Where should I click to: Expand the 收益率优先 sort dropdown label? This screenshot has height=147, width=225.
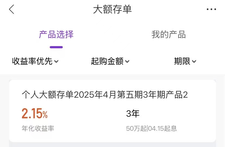(32, 61)
